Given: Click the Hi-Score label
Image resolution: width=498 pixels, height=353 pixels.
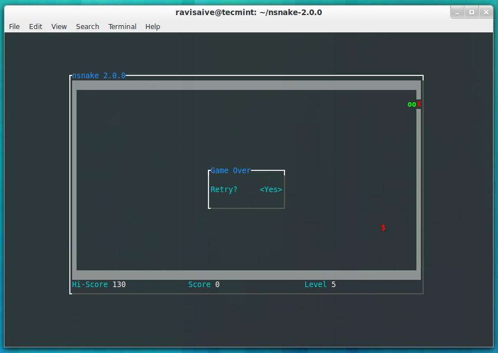Looking at the screenshot, I should tap(90, 285).
